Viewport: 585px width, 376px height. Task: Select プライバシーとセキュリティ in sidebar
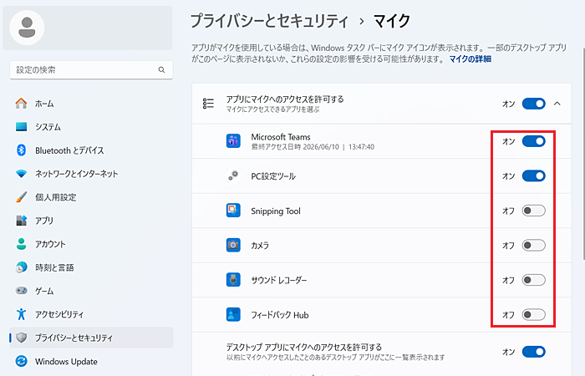(91, 338)
